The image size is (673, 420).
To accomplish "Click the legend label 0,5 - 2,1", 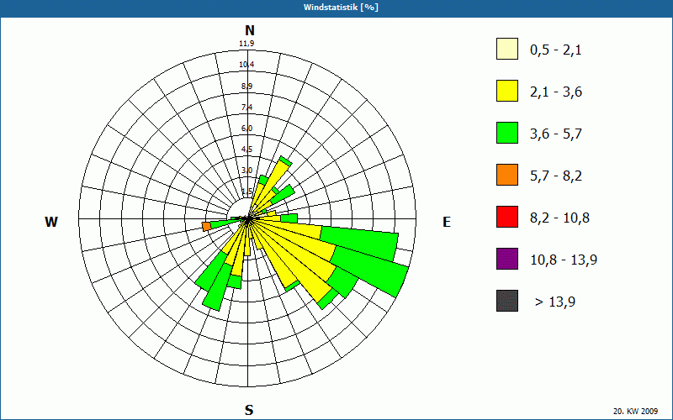I will pyautogui.click(x=556, y=50).
